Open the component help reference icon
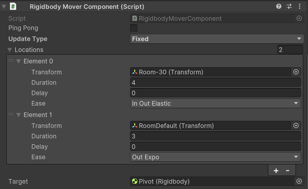 (279, 6)
